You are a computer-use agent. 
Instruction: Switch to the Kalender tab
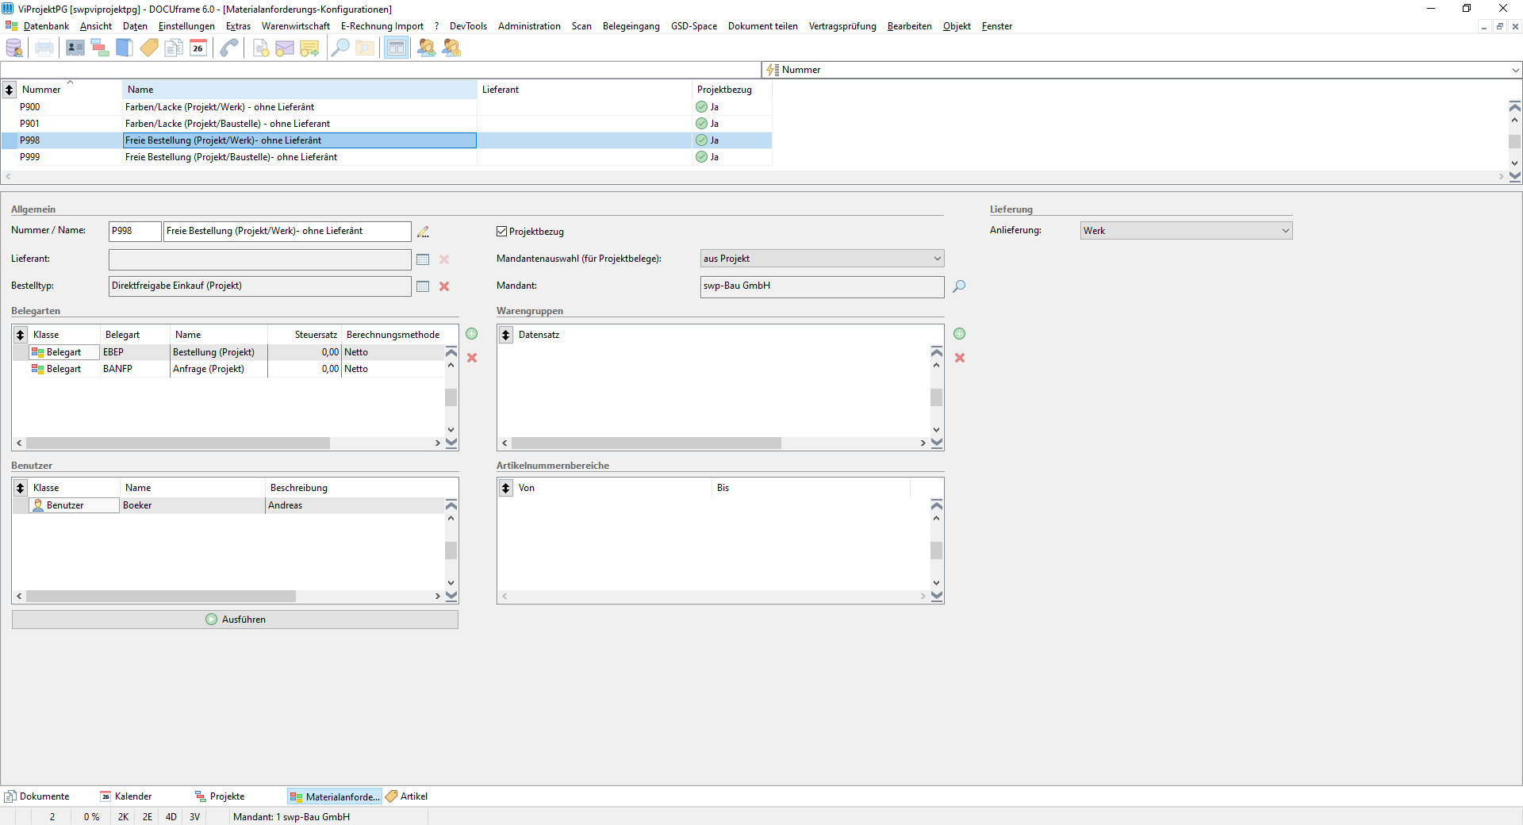coord(126,796)
